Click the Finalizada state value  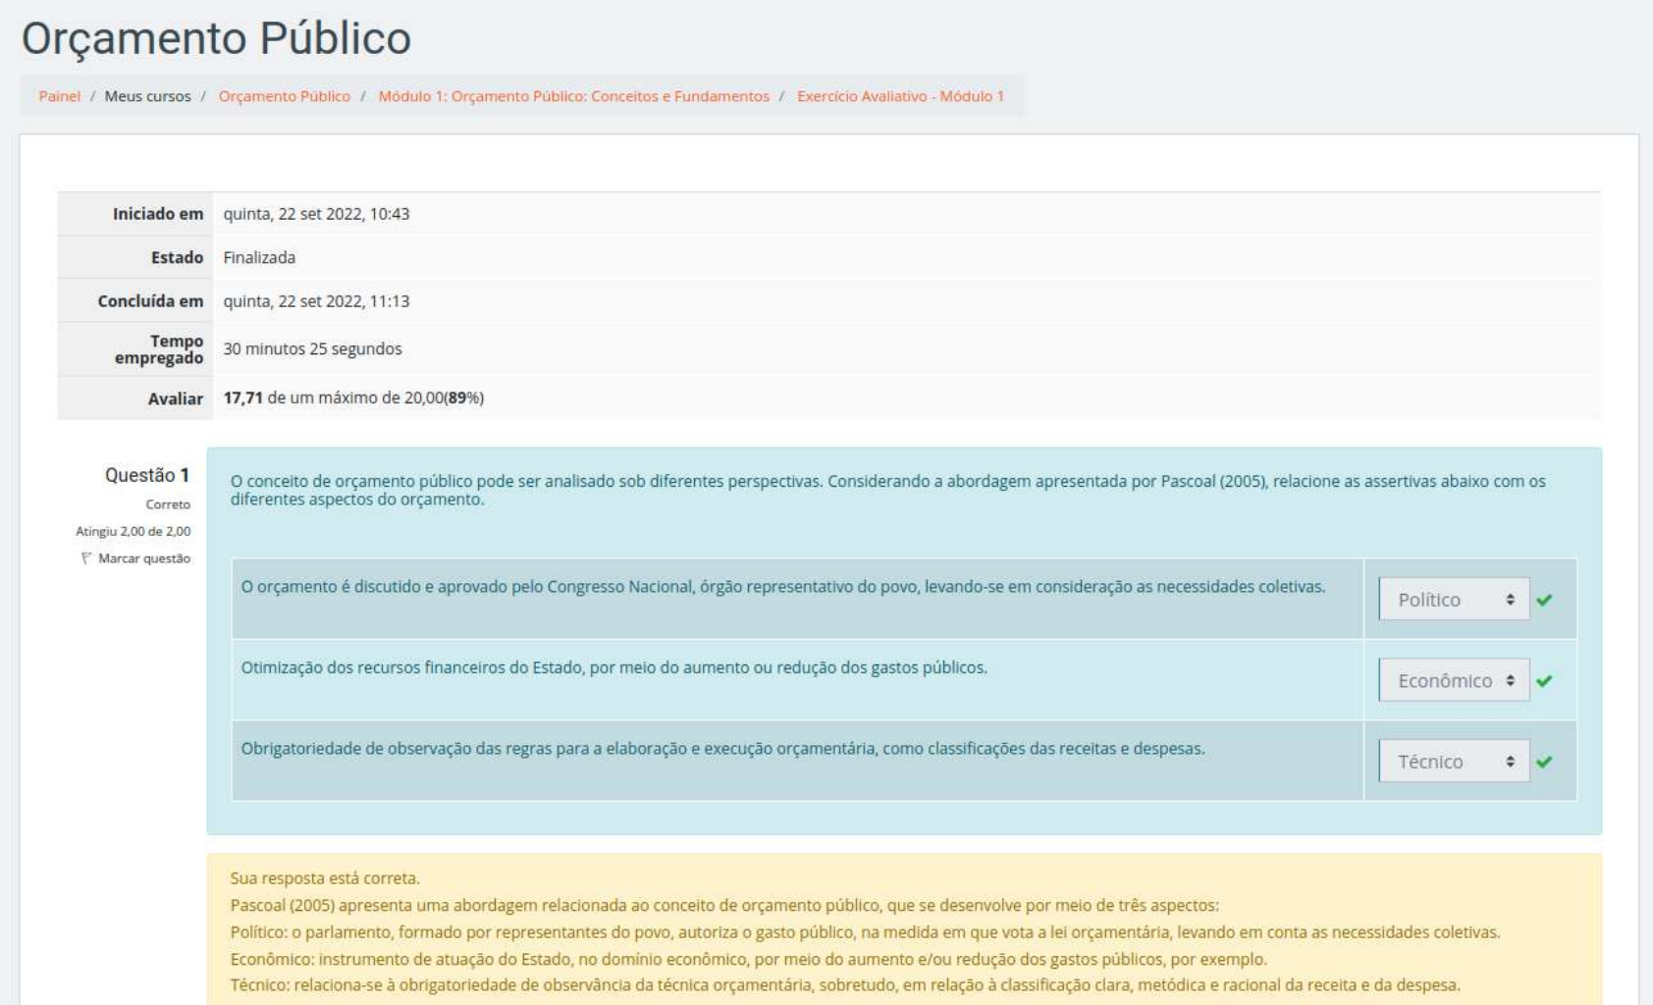[x=259, y=257]
